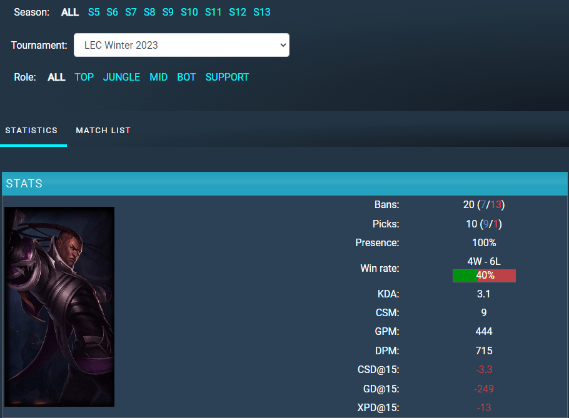Filter champion stats by MID role
Image resolution: width=569 pixels, height=418 pixels.
(158, 77)
